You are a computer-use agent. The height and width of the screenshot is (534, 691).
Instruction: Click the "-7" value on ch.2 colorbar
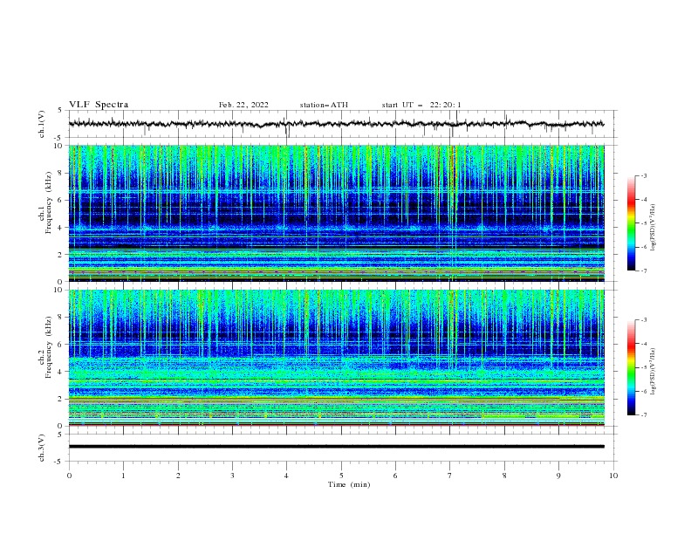[644, 415]
